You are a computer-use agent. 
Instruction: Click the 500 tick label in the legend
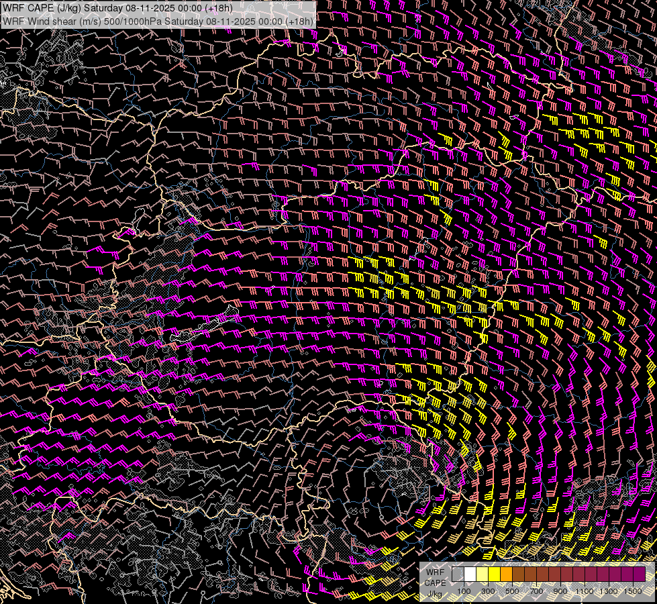[512, 591]
